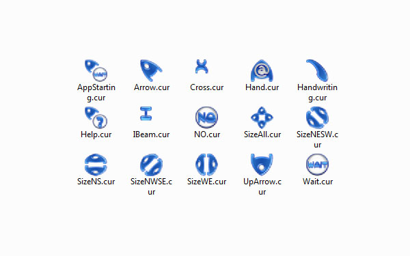Select the "SizeAll.cur" file name text
This screenshot has width=410, height=256.
(262, 134)
